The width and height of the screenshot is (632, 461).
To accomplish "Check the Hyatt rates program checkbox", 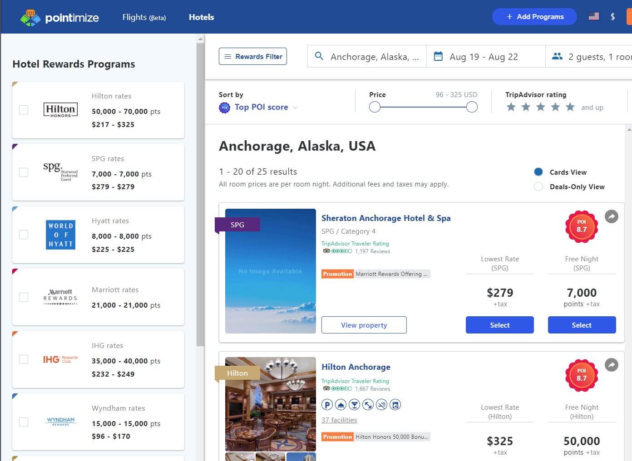I will (x=24, y=235).
